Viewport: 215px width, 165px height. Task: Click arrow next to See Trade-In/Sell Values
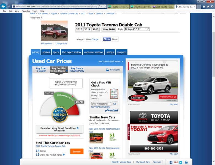coord(123,62)
